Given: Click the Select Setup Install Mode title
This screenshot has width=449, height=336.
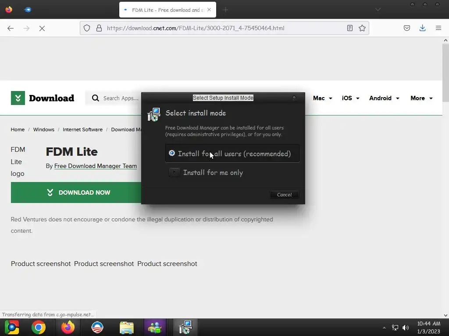Looking at the screenshot, I should point(223,98).
